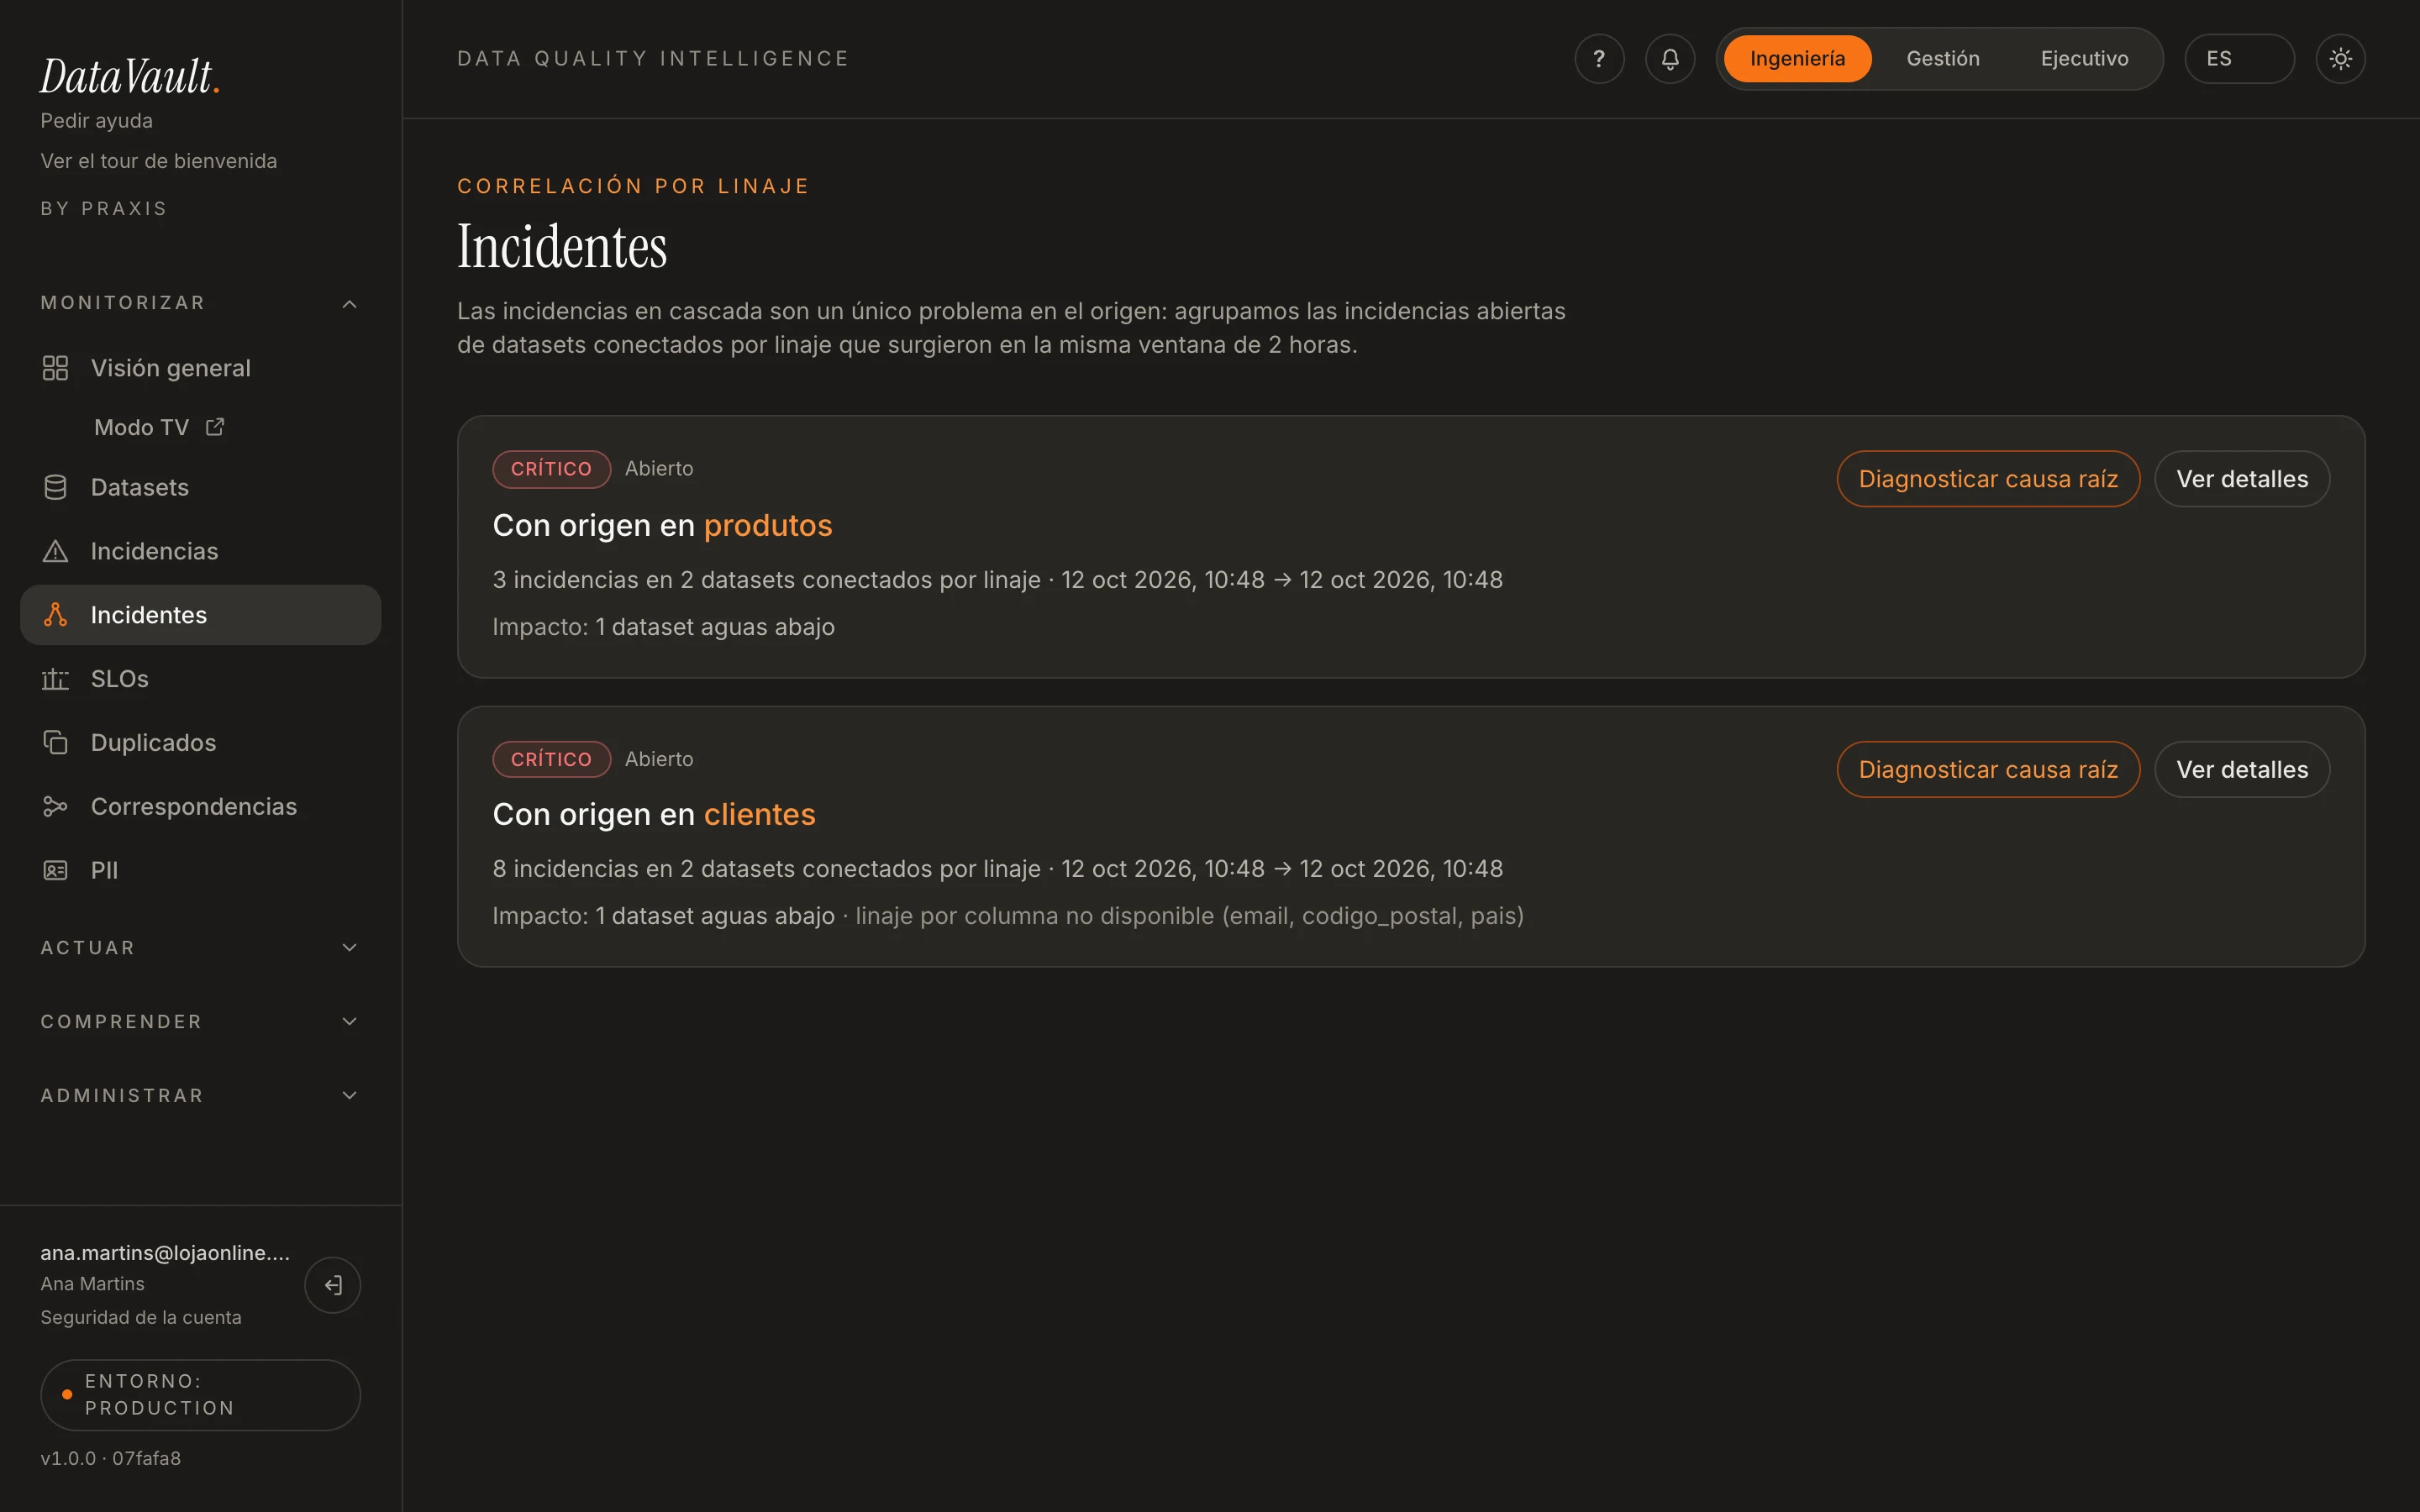Ver detalles of the clientes incident

(2242, 769)
